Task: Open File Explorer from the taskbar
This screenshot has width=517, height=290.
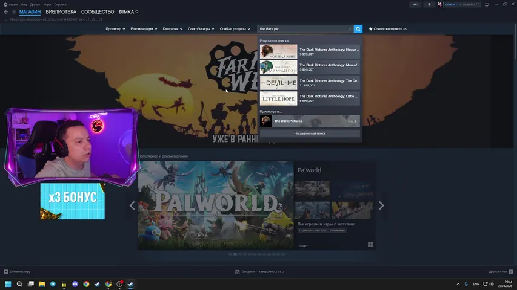Action: point(42,284)
